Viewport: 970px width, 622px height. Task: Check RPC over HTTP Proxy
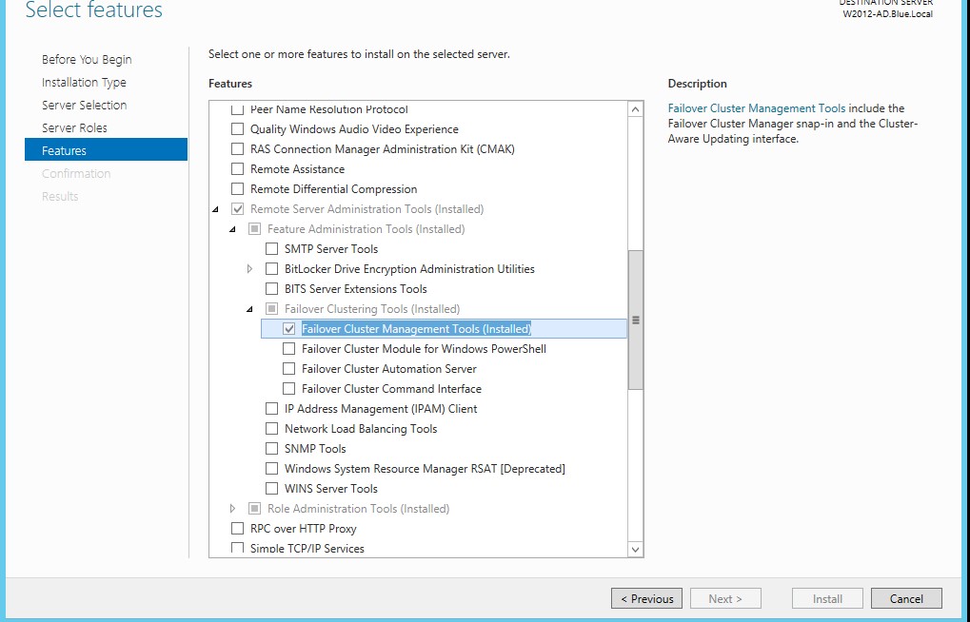click(x=237, y=528)
